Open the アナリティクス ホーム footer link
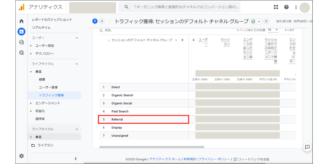This screenshot has width=328, height=164. pyautogui.click(x=165, y=159)
